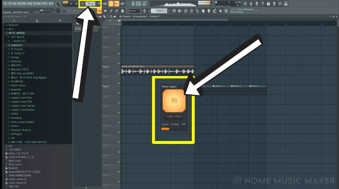Toggle loop recording icon
This screenshot has height=189, width=339.
123,4
